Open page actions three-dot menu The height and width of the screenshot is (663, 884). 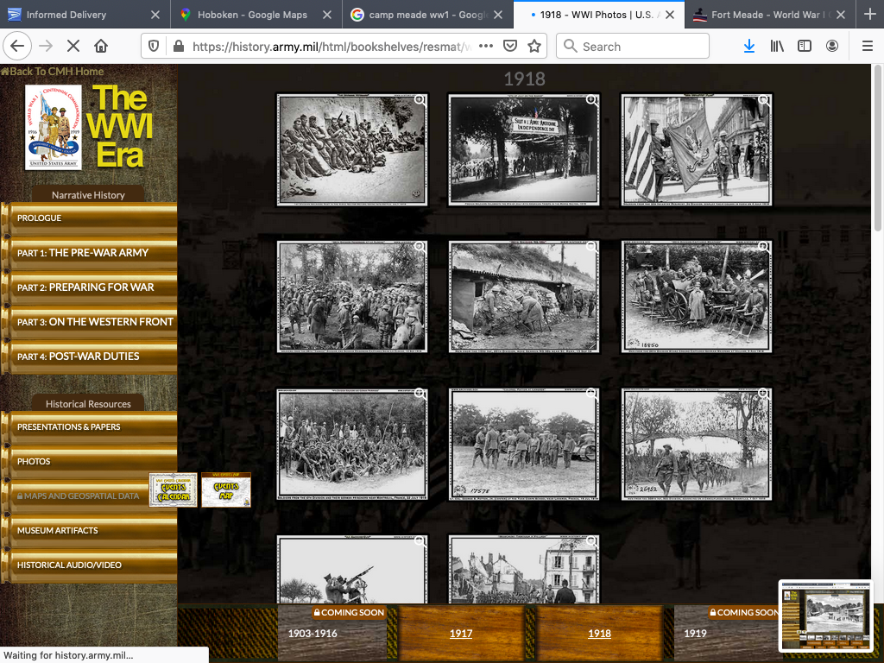[x=486, y=47]
